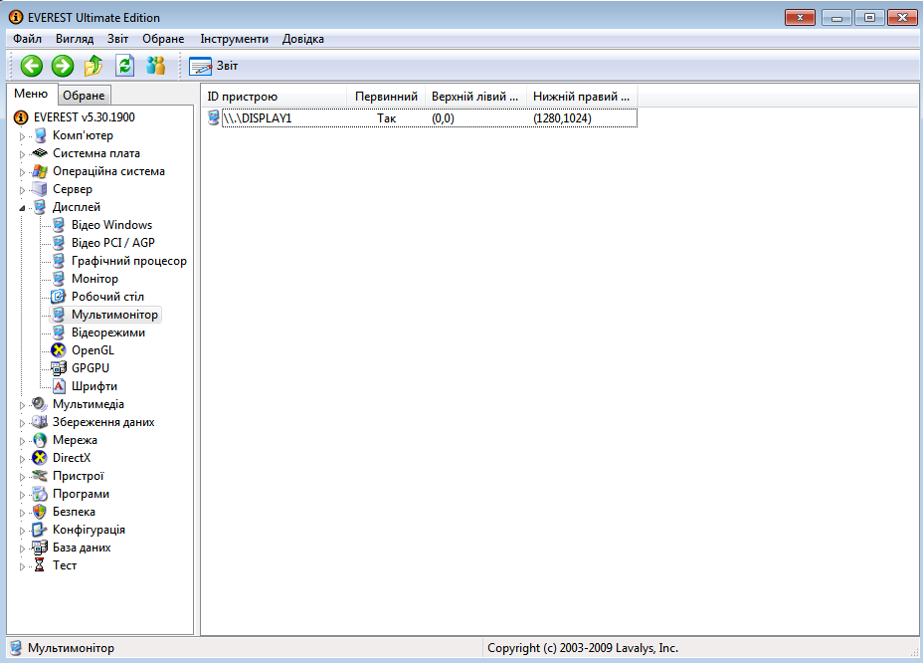The height and width of the screenshot is (663, 923).
Task: Click the Так value in the Первинний column
Action: (386, 118)
